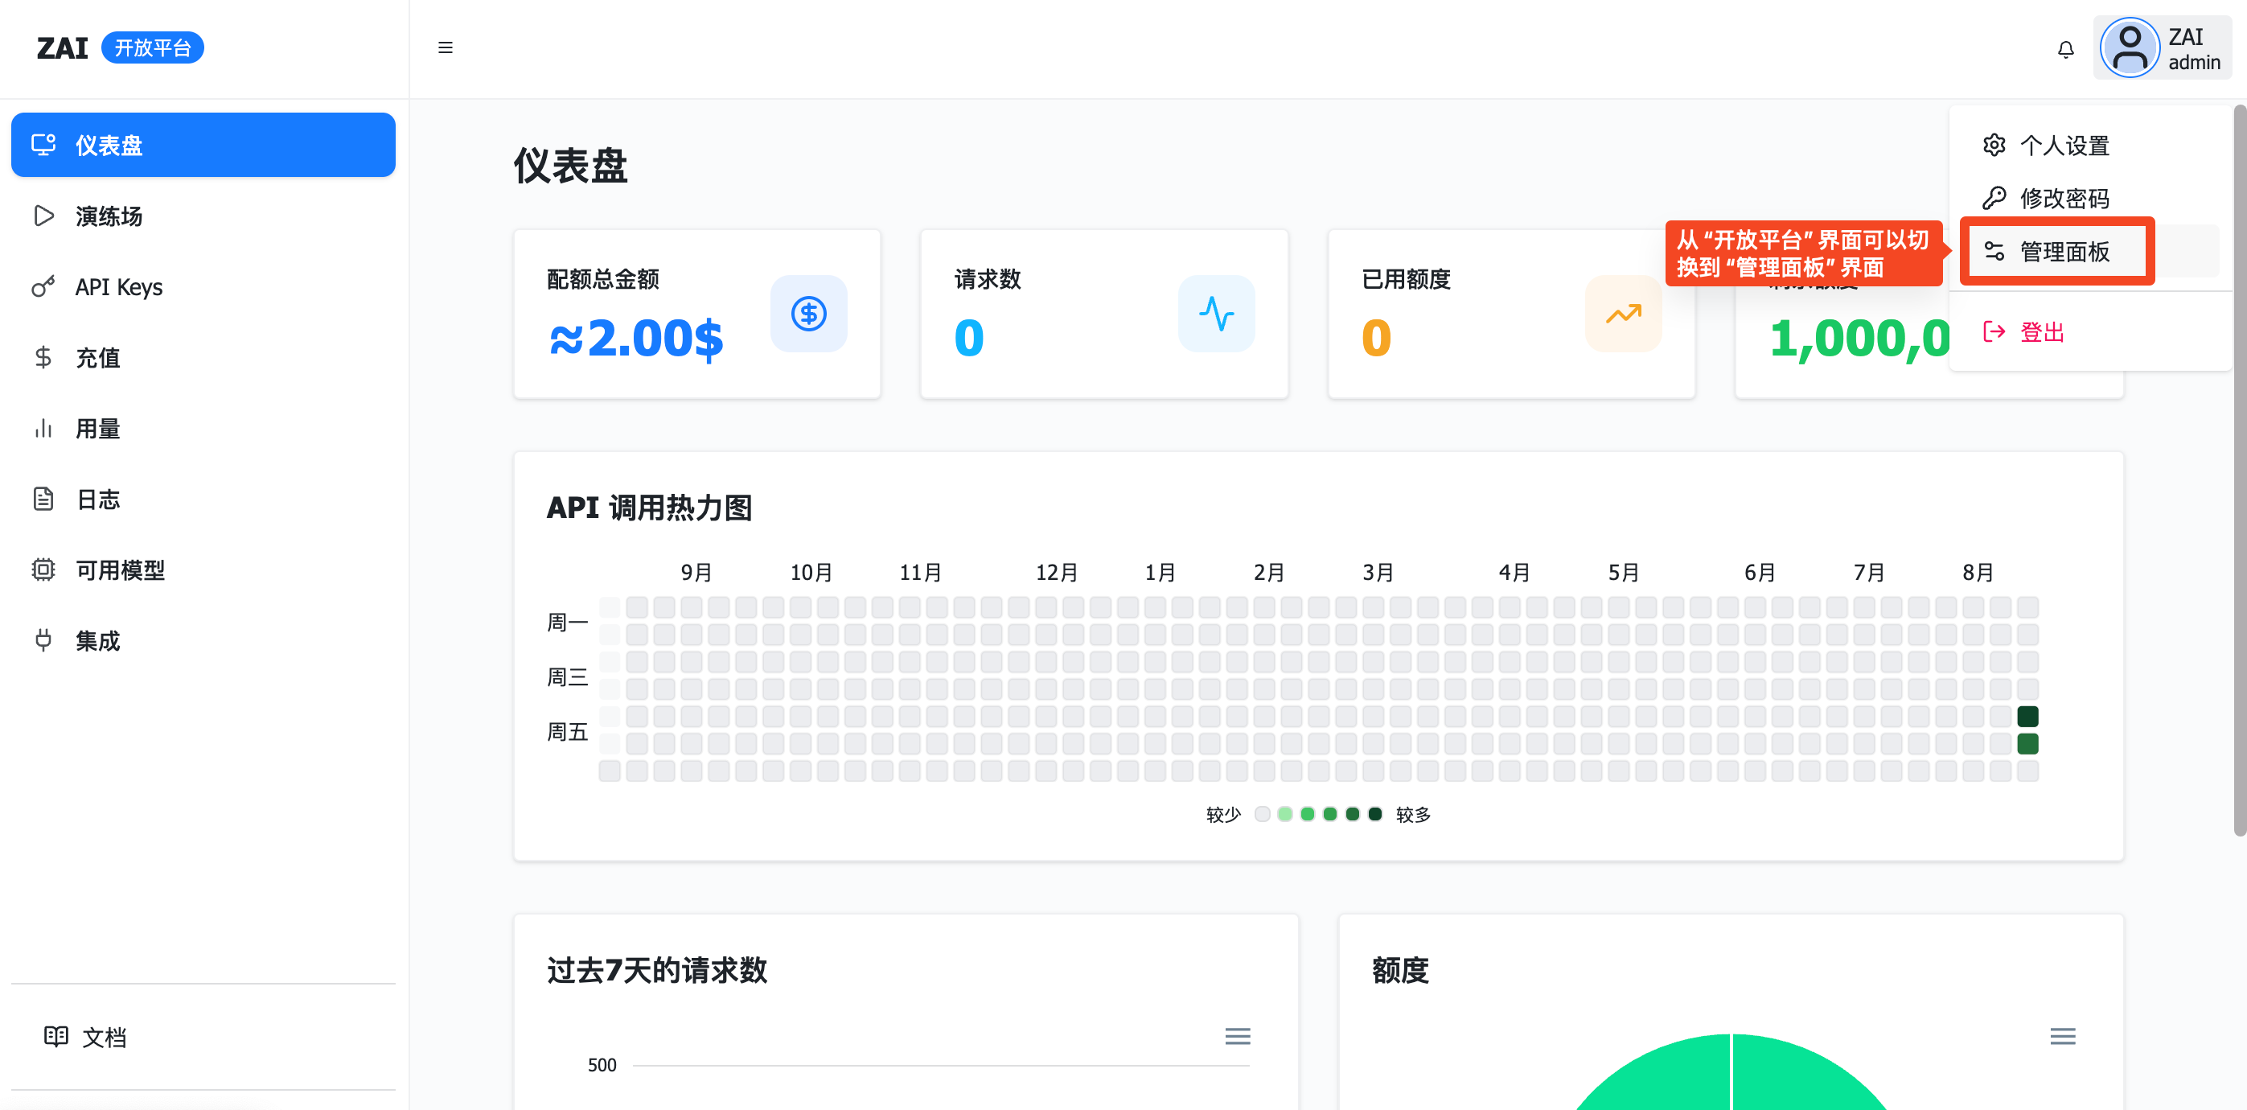Toggle the sidebar hamburger icon
2247x1110 pixels.
(445, 48)
